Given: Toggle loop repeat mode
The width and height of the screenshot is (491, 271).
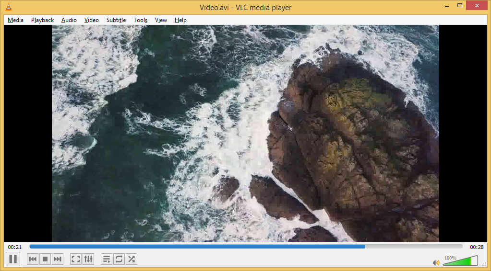Looking at the screenshot, I should point(119,259).
